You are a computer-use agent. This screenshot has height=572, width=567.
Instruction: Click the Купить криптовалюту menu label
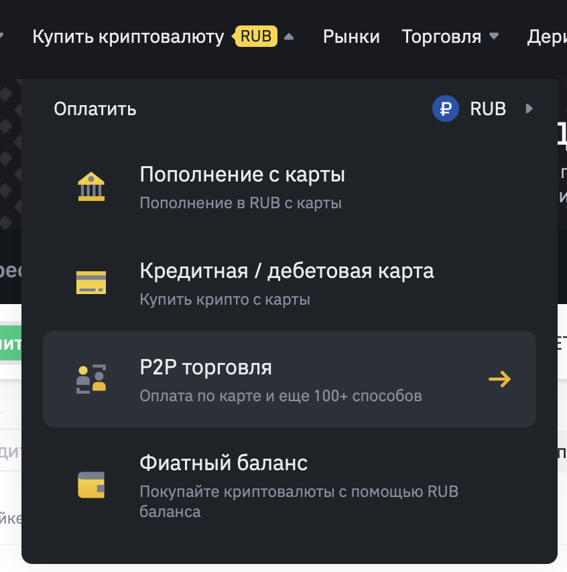[129, 37]
